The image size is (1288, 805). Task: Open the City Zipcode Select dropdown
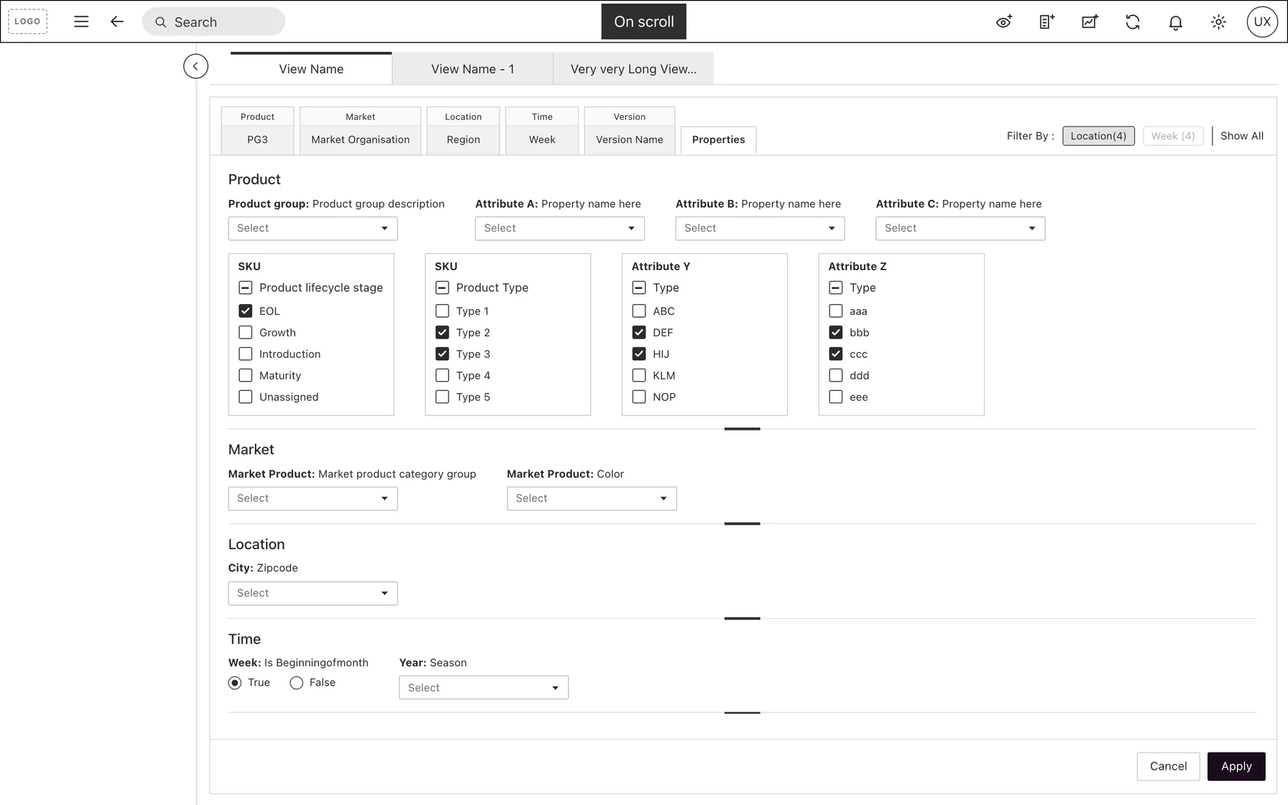pyautogui.click(x=313, y=594)
